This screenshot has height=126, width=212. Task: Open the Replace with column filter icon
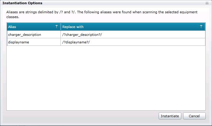[201, 27]
